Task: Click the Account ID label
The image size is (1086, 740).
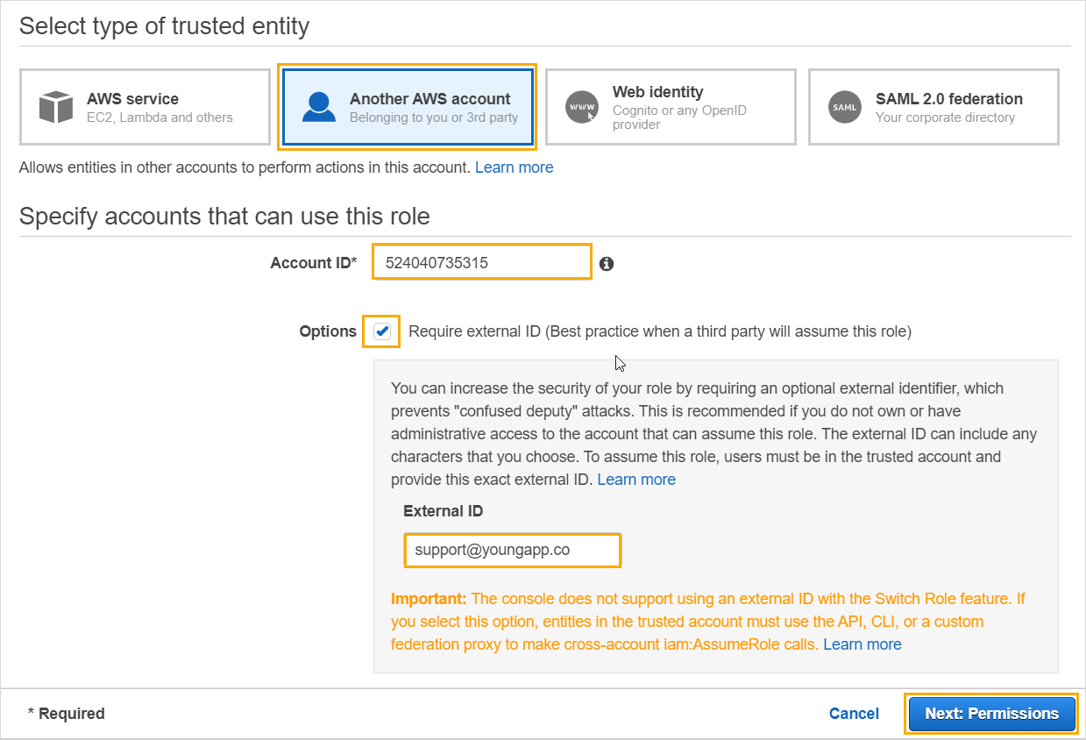Action: click(314, 263)
